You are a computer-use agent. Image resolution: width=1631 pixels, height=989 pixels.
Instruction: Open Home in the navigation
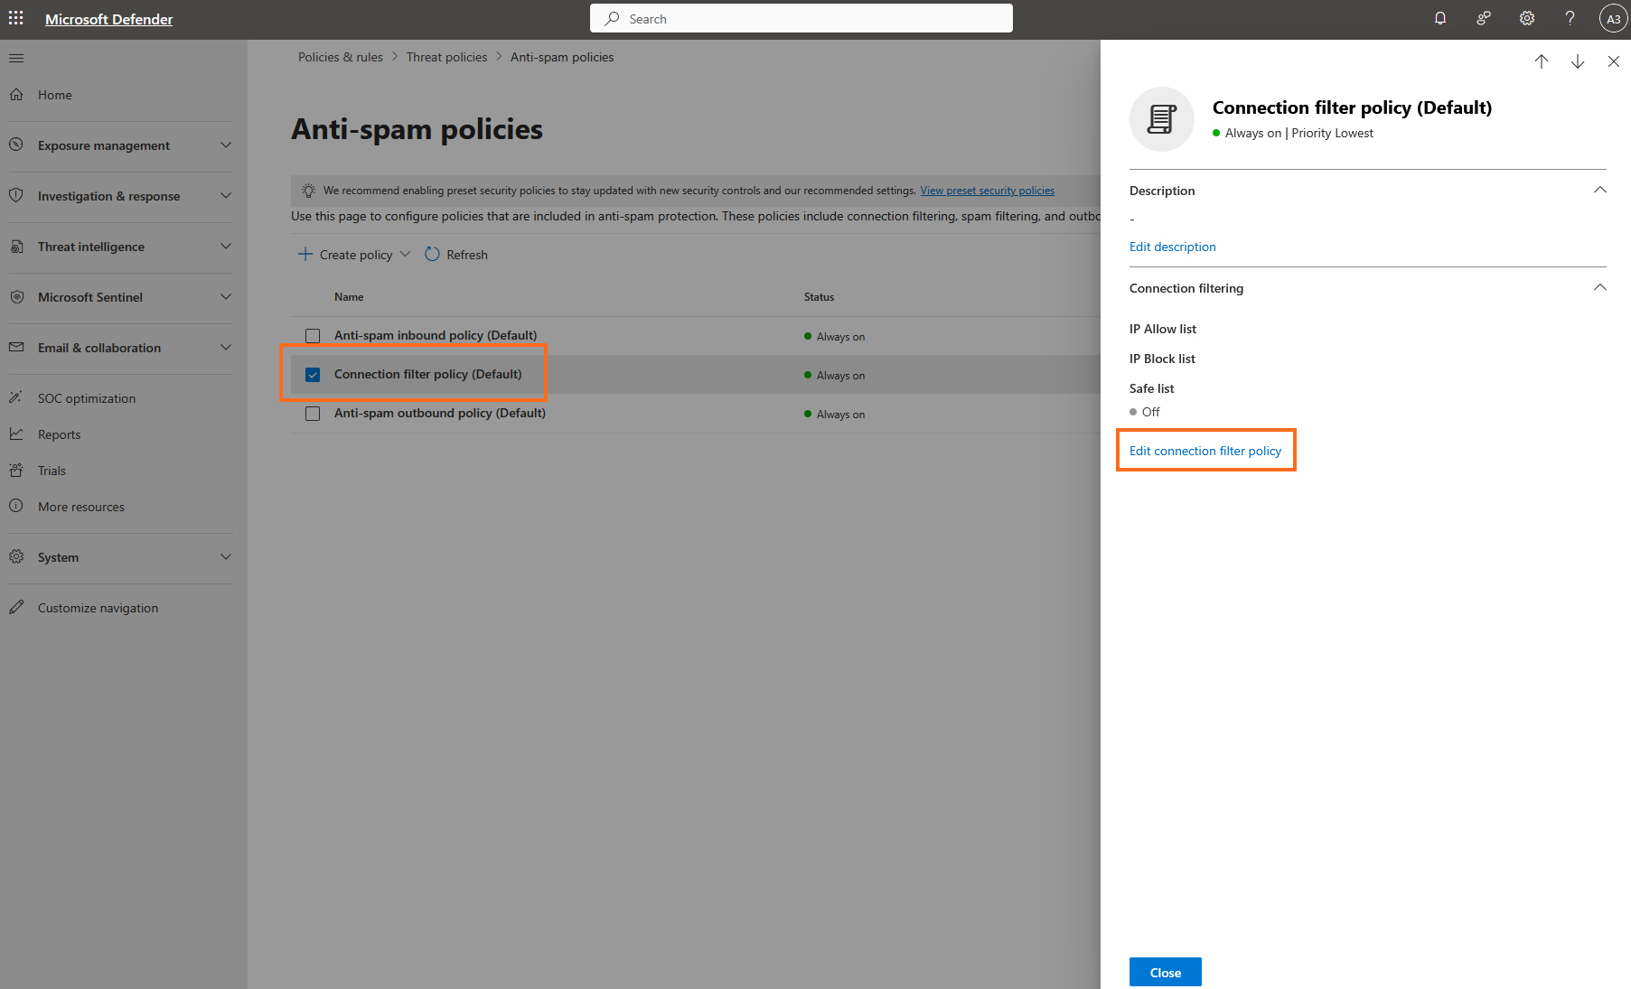coord(55,95)
